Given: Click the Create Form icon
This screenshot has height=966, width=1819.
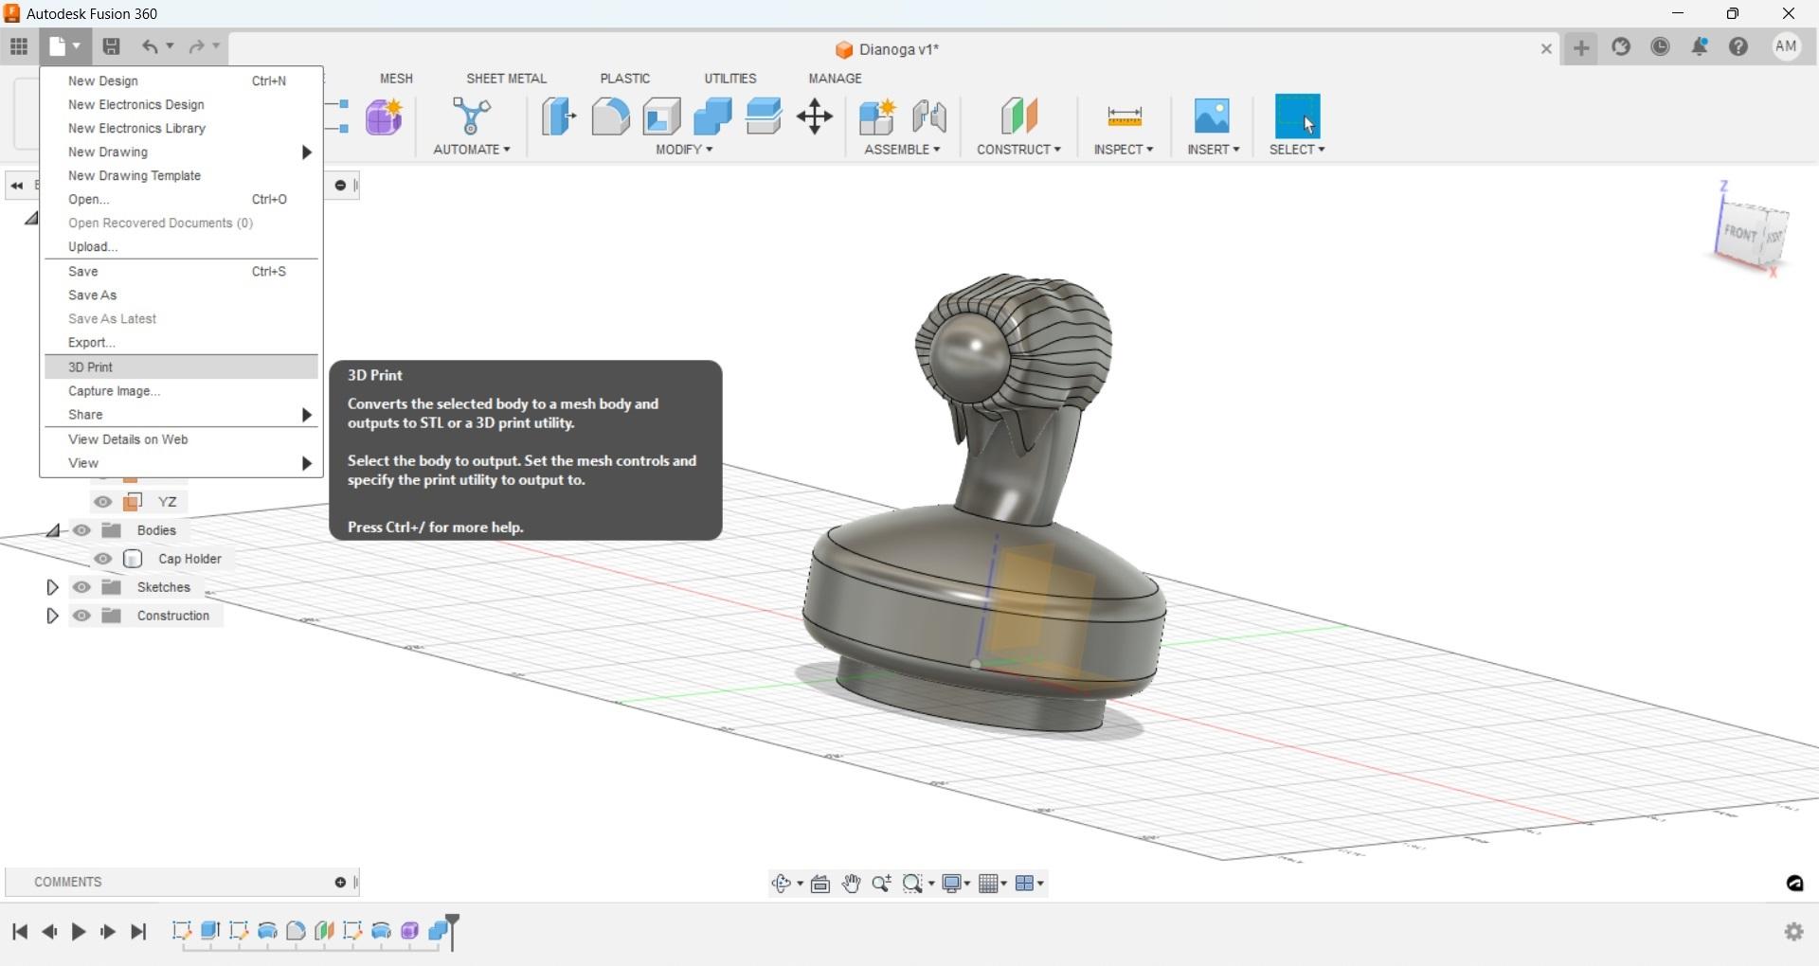Looking at the screenshot, I should point(384,116).
